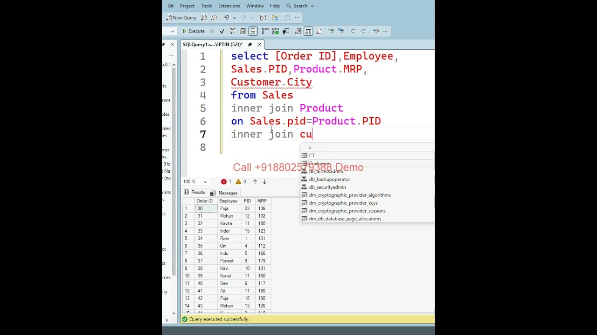This screenshot has height=335, width=597.
Task: Click the activity chart icon after redo dropdown
Action: click(x=263, y=18)
